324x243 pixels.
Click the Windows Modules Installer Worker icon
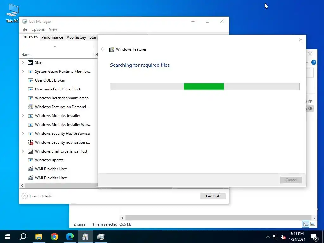pos(31,125)
